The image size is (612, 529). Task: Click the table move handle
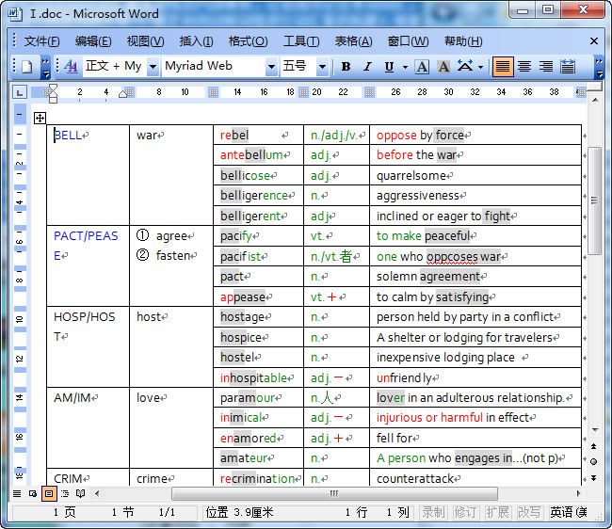pyautogui.click(x=40, y=118)
